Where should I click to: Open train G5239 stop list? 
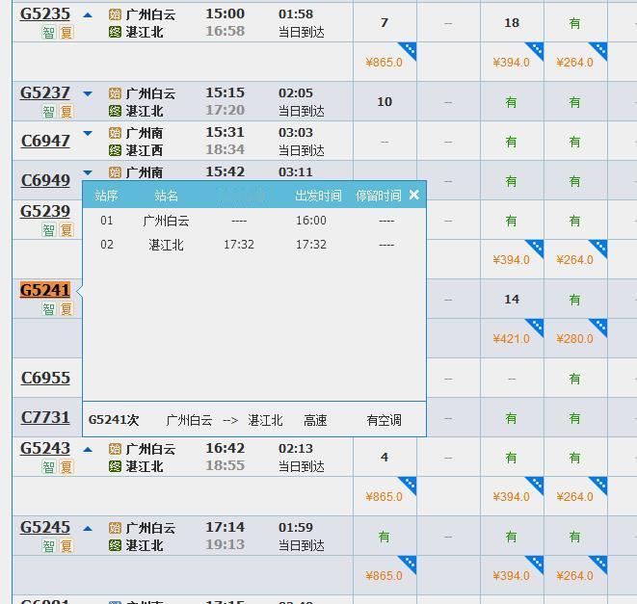point(45,211)
